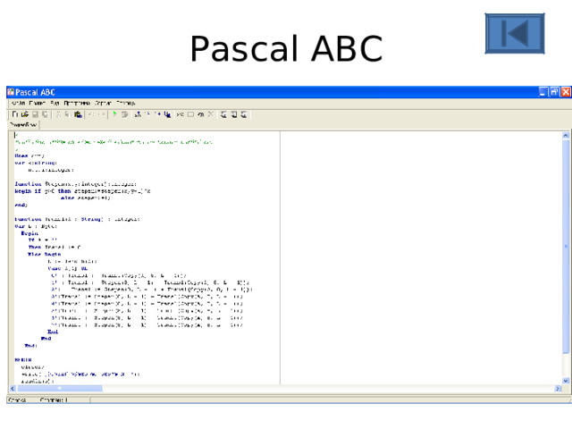
Task: Click the horizontal scrollbar thumb
Action: point(60,389)
